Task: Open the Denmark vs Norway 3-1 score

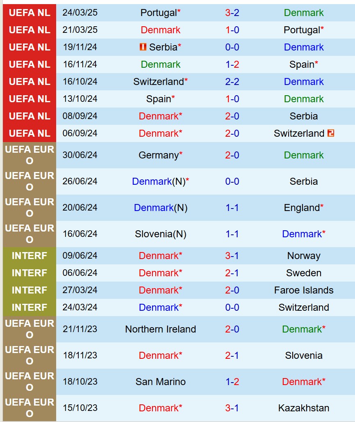Action: click(x=232, y=256)
